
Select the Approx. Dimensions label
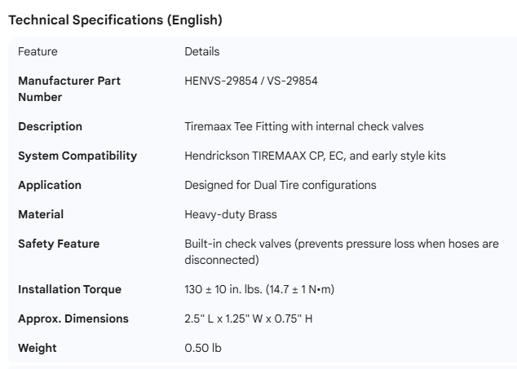tap(73, 318)
